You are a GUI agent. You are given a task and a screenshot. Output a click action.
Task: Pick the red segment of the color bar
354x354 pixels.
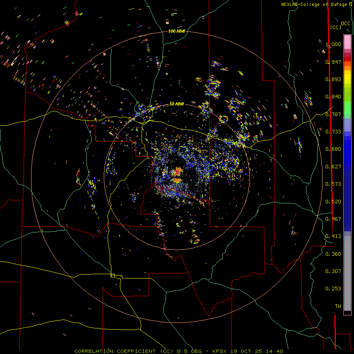pyautogui.click(x=347, y=59)
